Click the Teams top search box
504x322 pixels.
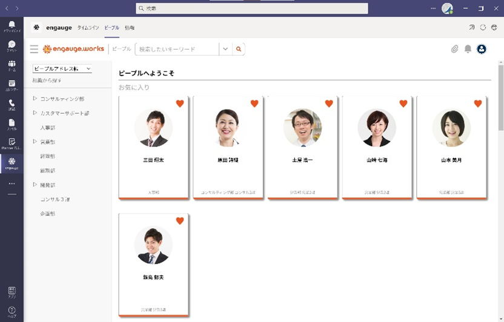pos(252,8)
